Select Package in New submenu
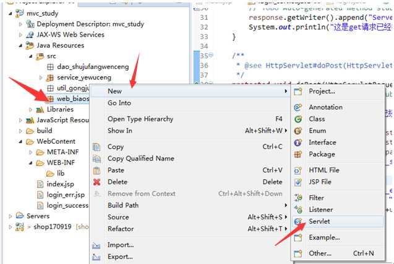 click(338, 154)
